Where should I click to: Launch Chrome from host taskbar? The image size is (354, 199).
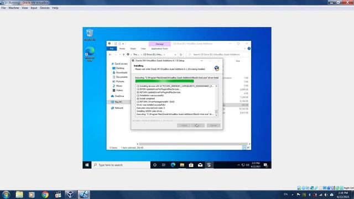click(45, 195)
